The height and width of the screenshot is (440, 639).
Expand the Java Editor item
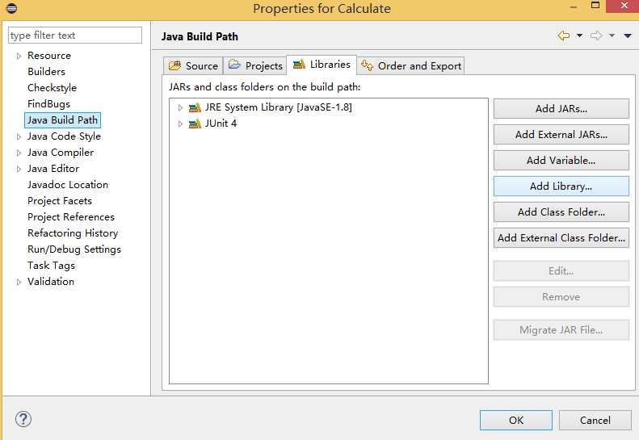(19, 169)
